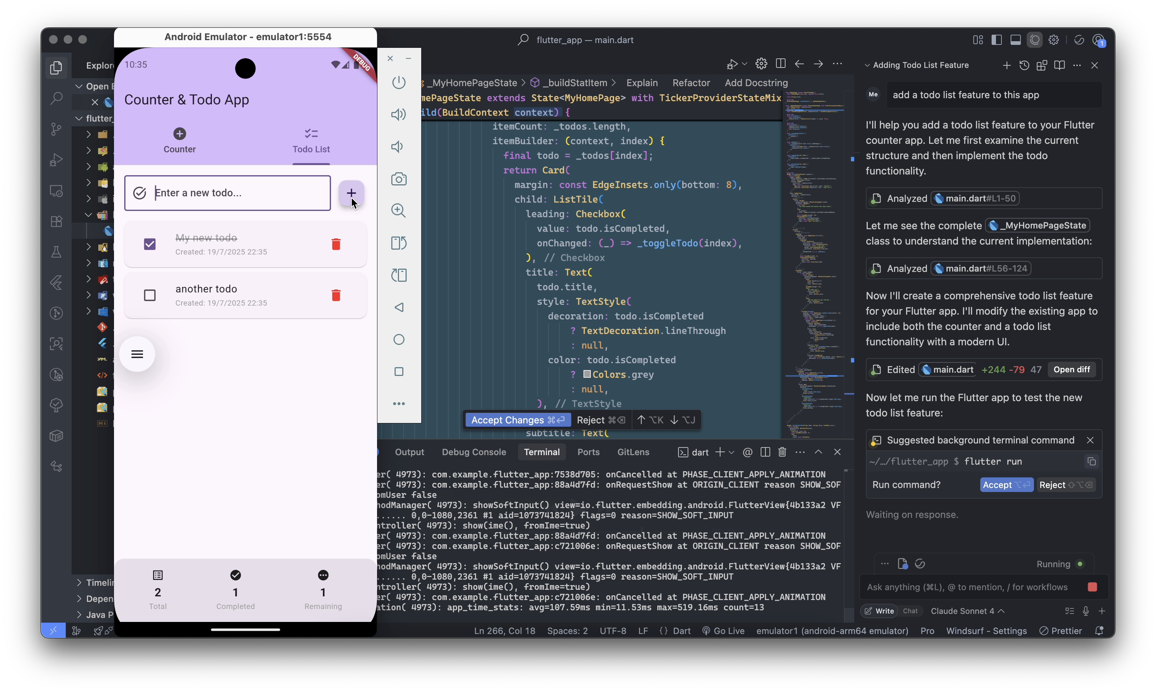Image resolution: width=1156 pixels, height=692 pixels.
Task: Click the Colors.grey color swatch
Action: point(587,374)
